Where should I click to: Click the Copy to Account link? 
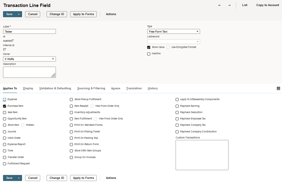pyautogui.click(x=267, y=5)
